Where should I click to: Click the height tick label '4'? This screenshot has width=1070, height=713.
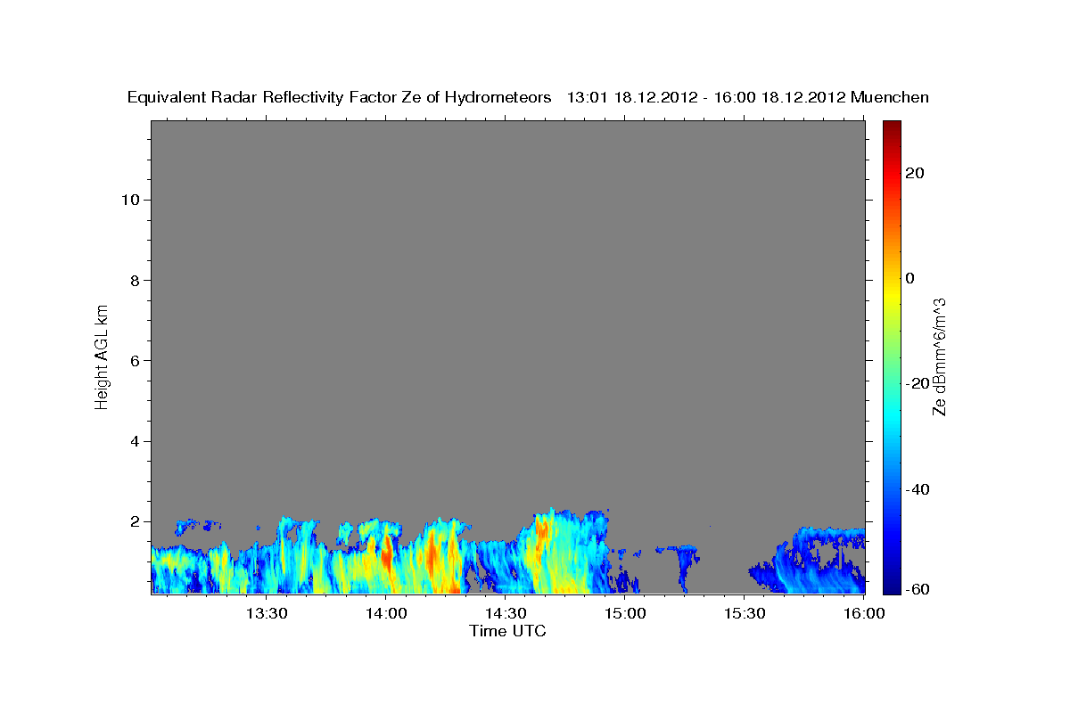(x=133, y=441)
